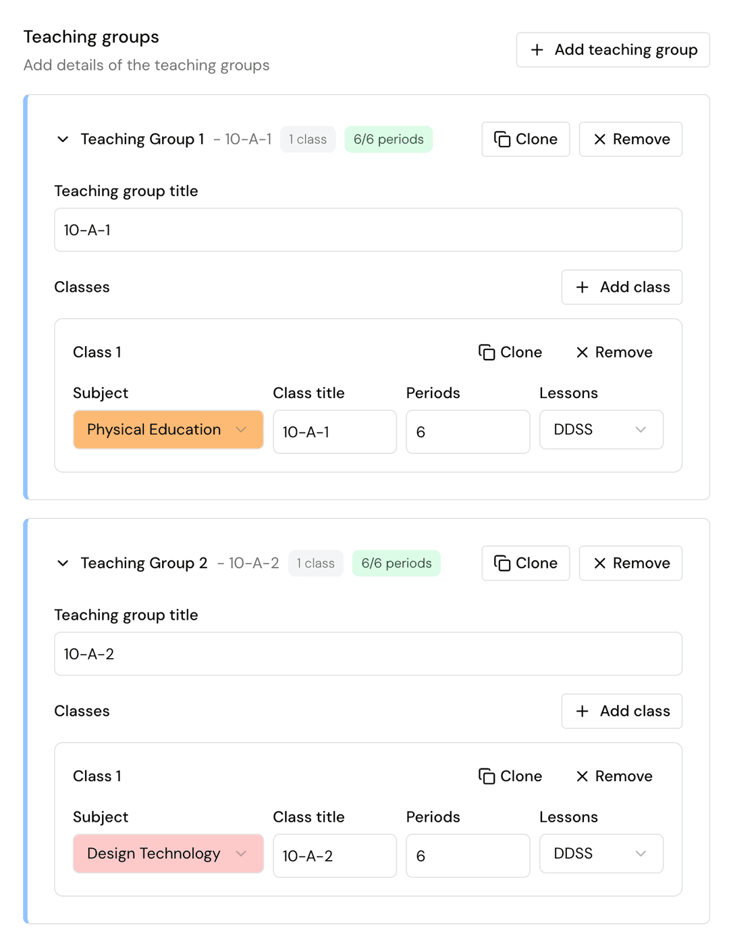Click the Add class button in Teaching Group 1
Viewport: 729px width, 942px height.
[621, 287]
